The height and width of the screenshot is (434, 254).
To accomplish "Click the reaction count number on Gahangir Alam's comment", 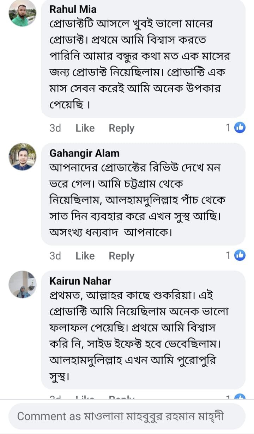I will (x=228, y=255).
